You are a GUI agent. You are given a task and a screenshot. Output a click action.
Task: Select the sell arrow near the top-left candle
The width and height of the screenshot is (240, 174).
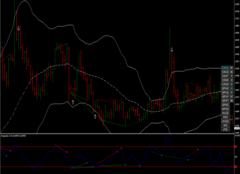(18, 28)
